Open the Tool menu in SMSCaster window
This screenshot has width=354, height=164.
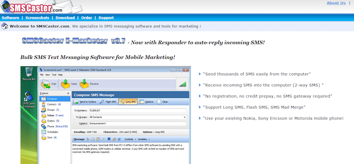coord(54,74)
